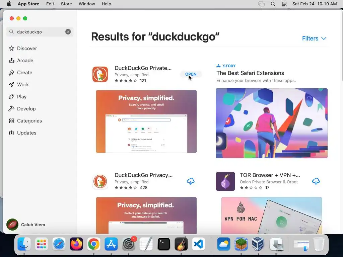343x257 pixels.
Task: Launch Google Chrome from the Dock
Action: pos(94,244)
